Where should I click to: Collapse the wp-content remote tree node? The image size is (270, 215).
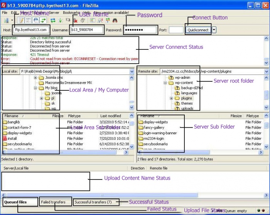tap(165, 83)
